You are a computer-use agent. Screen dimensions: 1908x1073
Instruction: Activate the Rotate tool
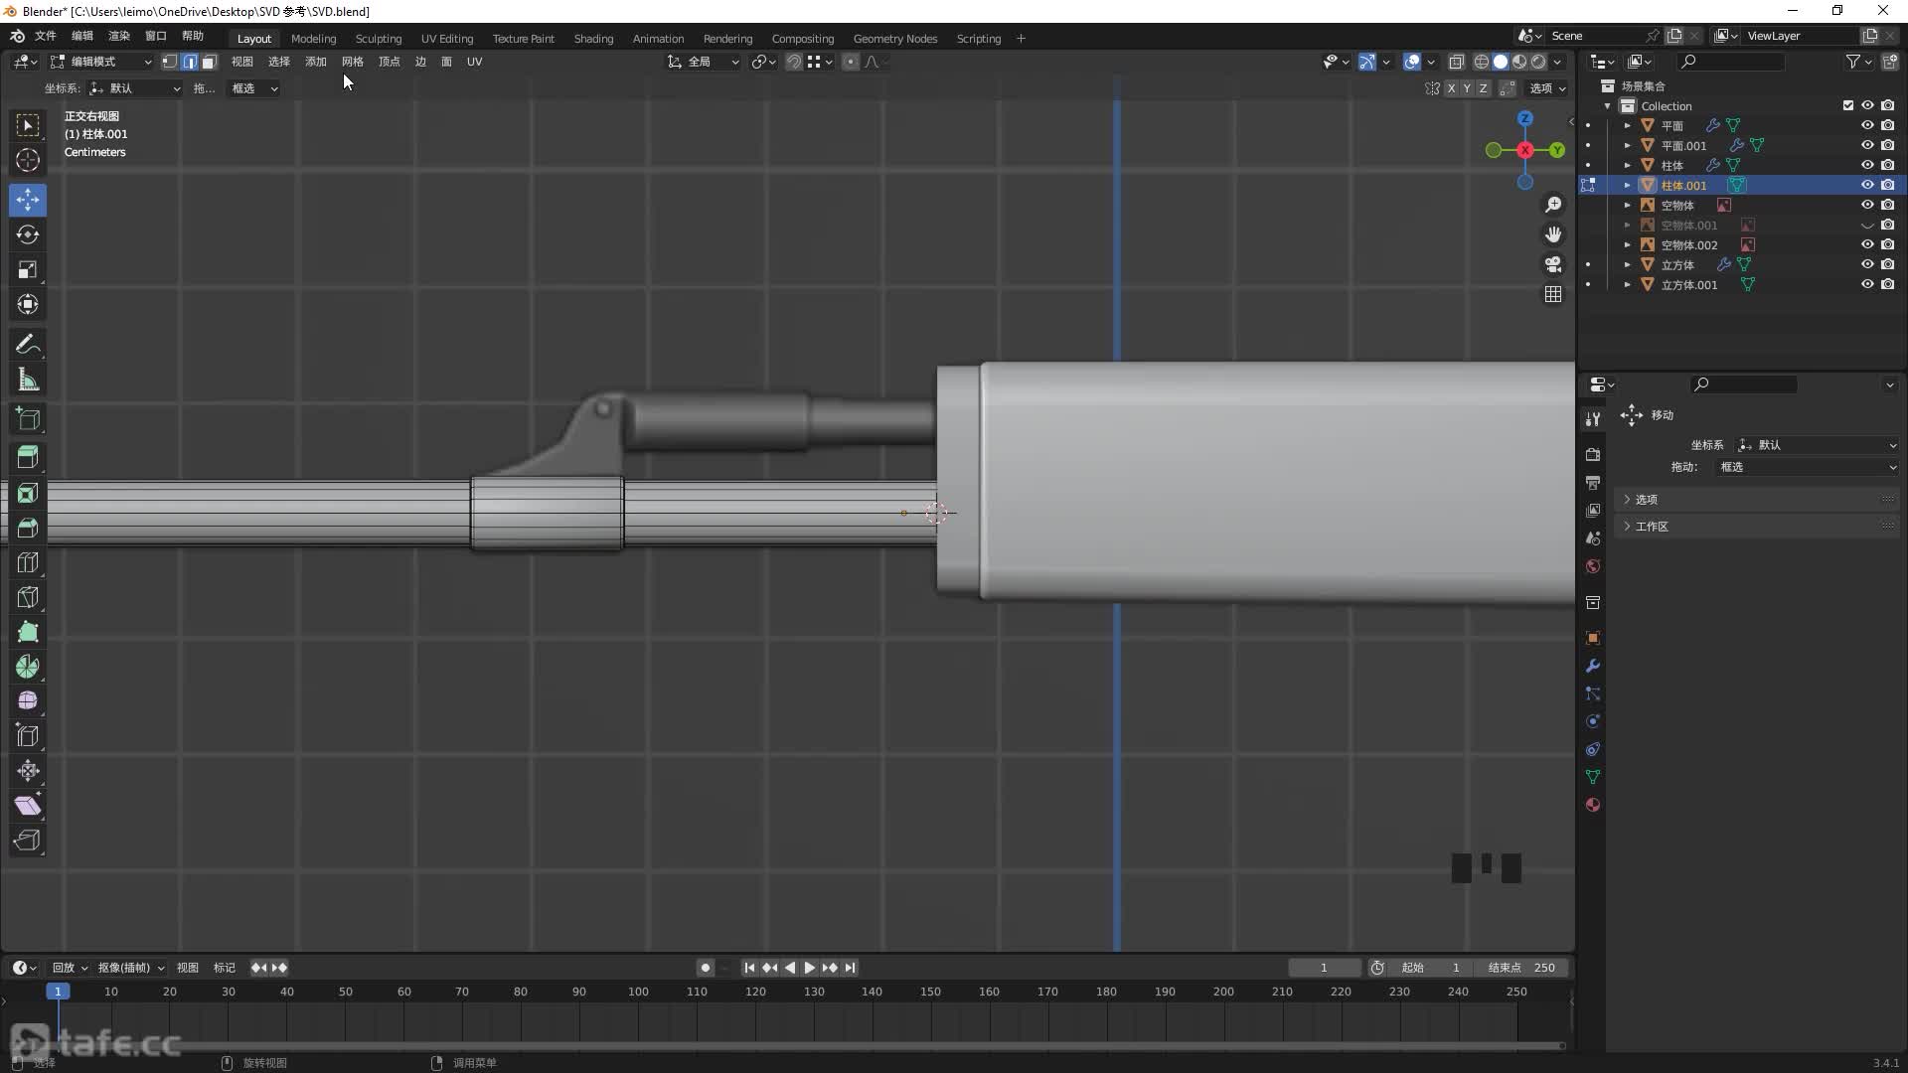point(28,234)
